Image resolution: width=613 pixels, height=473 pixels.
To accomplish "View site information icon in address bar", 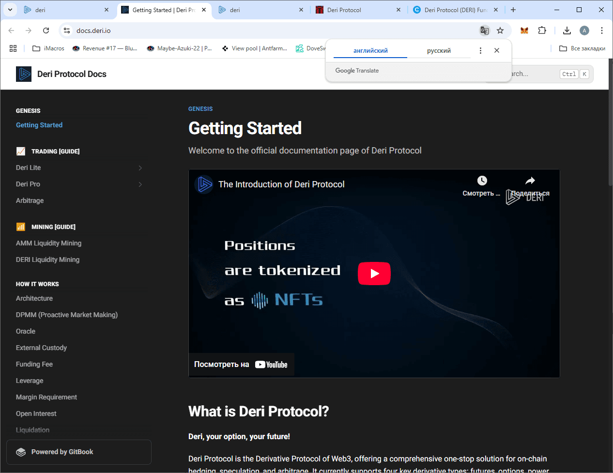I will [x=67, y=31].
